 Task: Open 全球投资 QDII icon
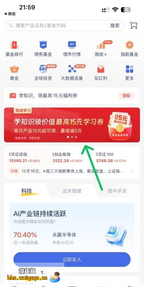43,69
